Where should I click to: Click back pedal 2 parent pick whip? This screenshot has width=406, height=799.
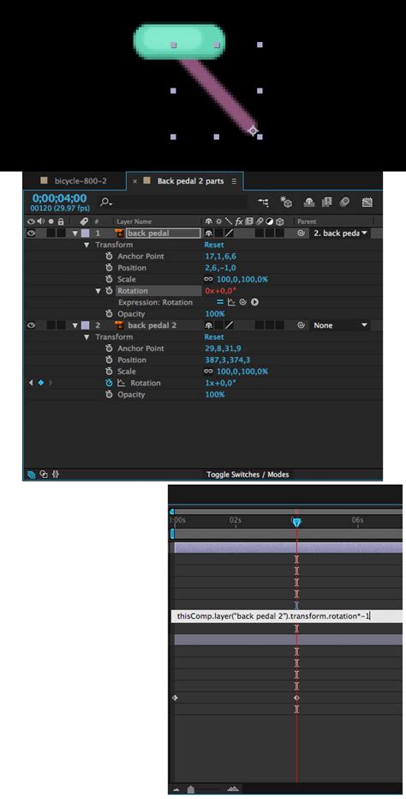click(302, 325)
